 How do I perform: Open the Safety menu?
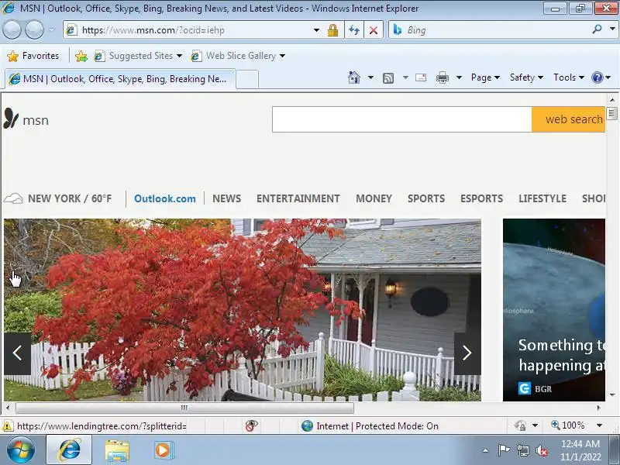[526, 77]
